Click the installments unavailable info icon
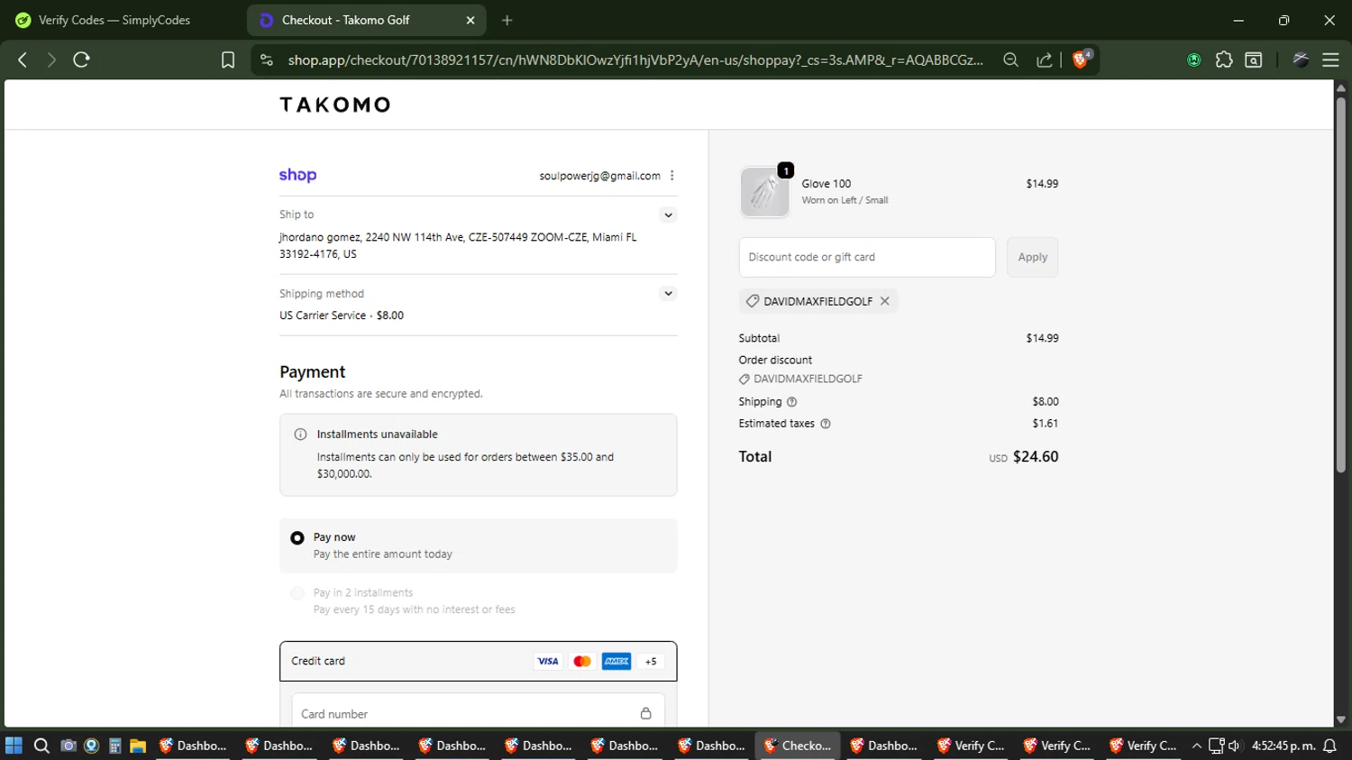 (300, 435)
